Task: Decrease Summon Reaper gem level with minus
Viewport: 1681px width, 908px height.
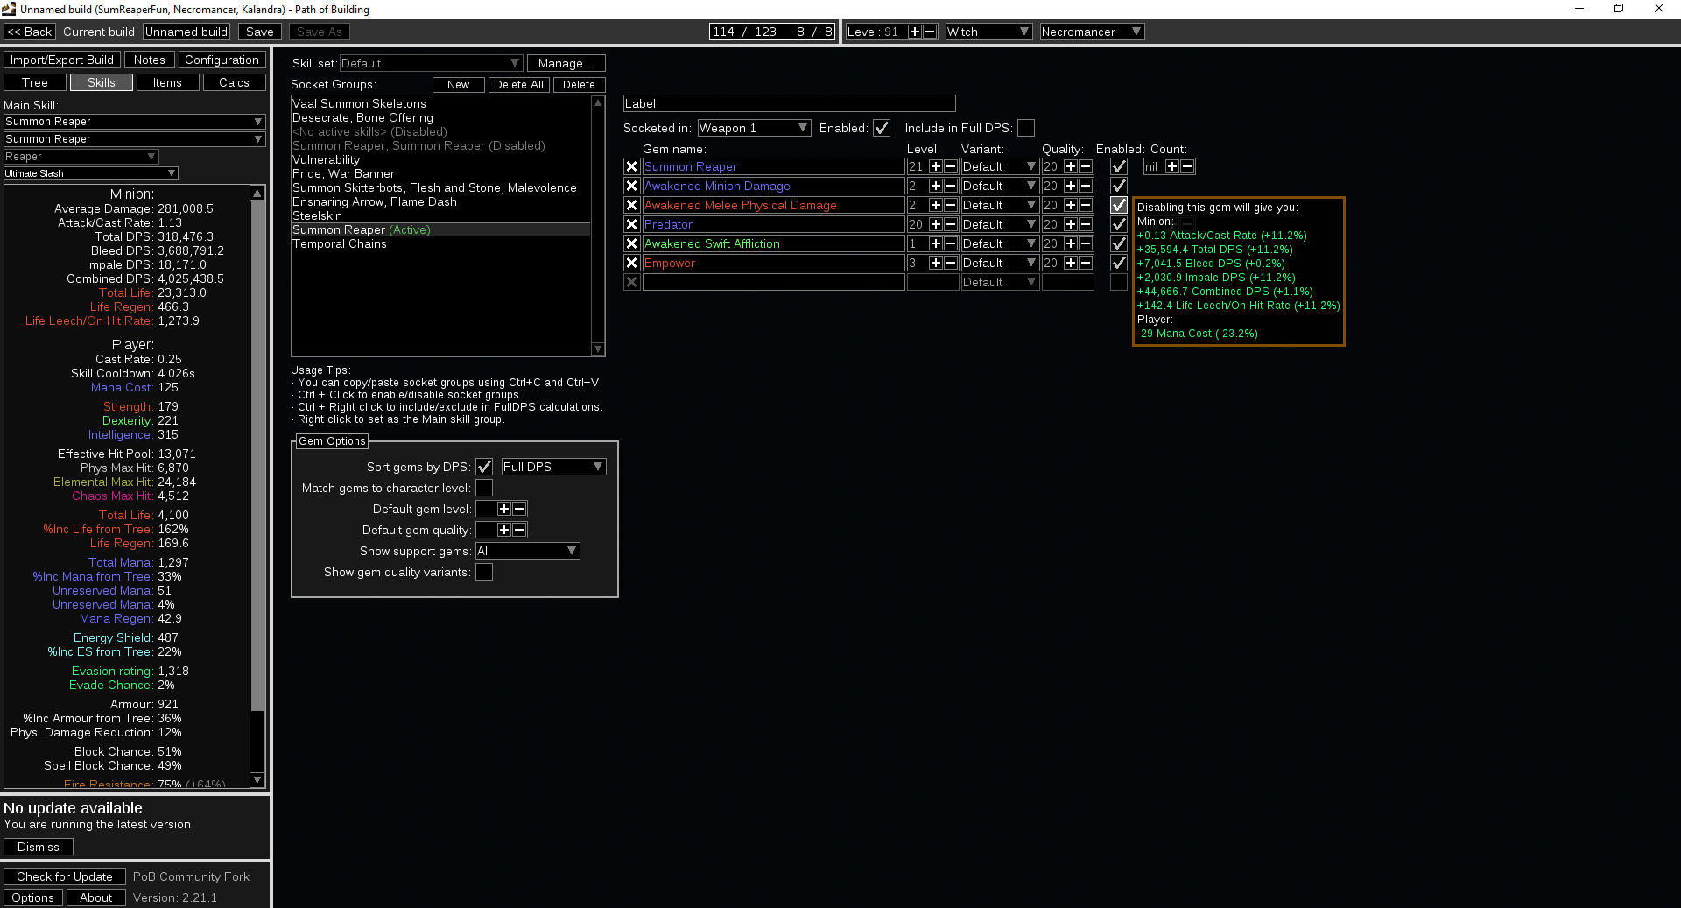Action: pos(951,166)
